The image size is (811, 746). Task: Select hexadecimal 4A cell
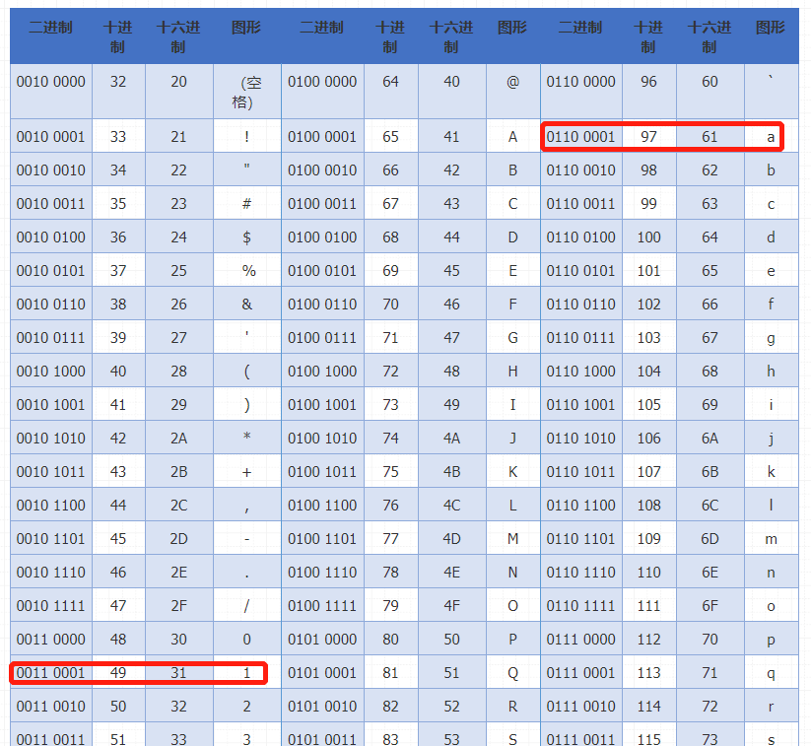(451, 439)
